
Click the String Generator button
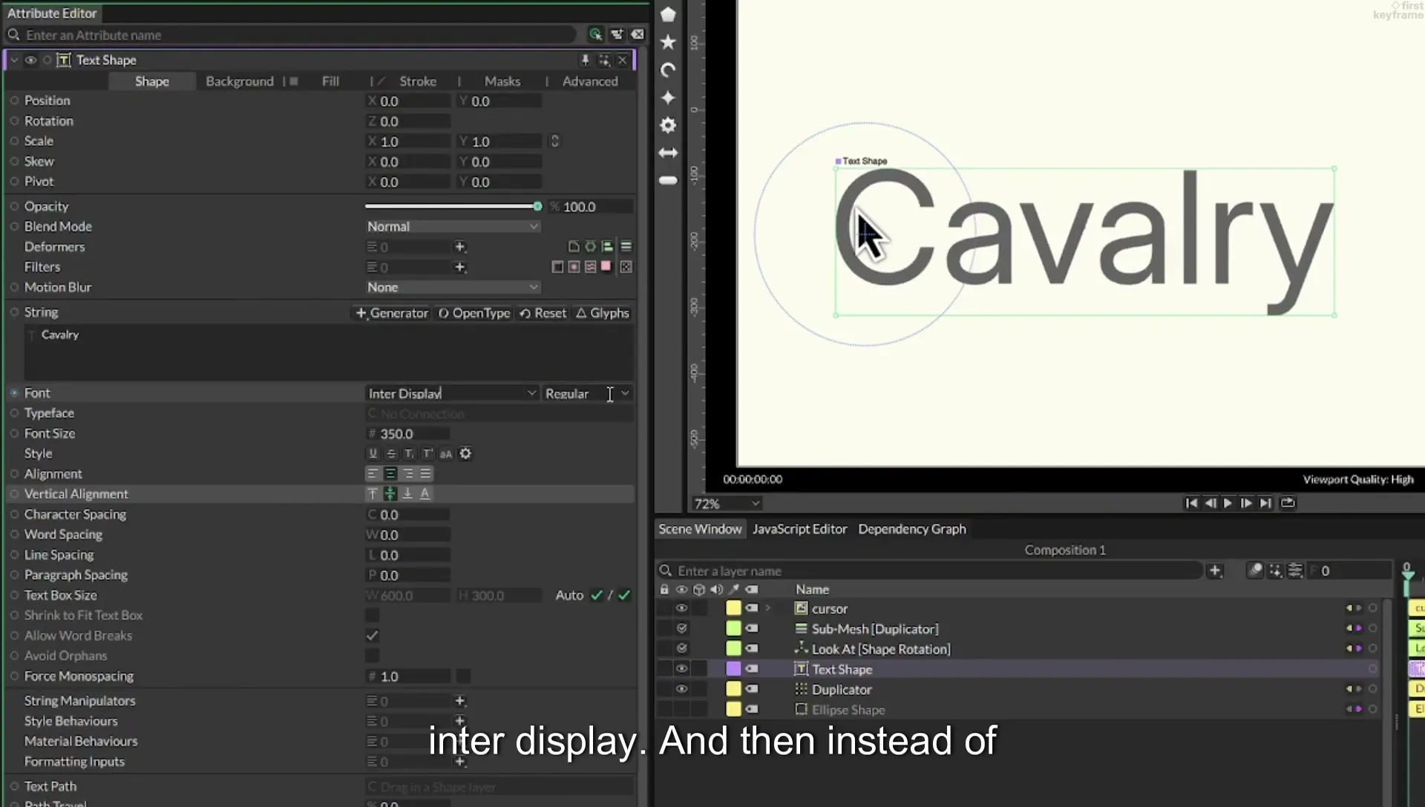pyautogui.click(x=392, y=313)
